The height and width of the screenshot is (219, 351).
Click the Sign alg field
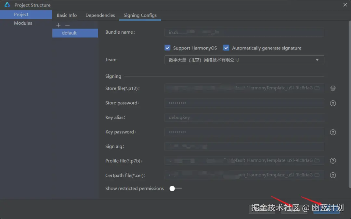tap(244, 146)
